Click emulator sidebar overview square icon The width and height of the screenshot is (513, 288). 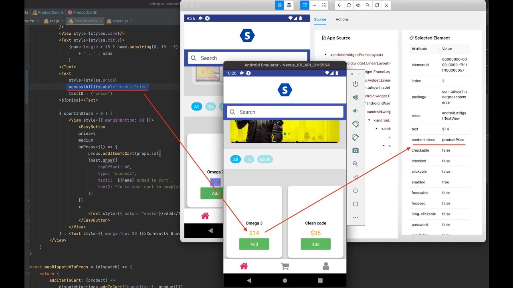click(x=355, y=204)
